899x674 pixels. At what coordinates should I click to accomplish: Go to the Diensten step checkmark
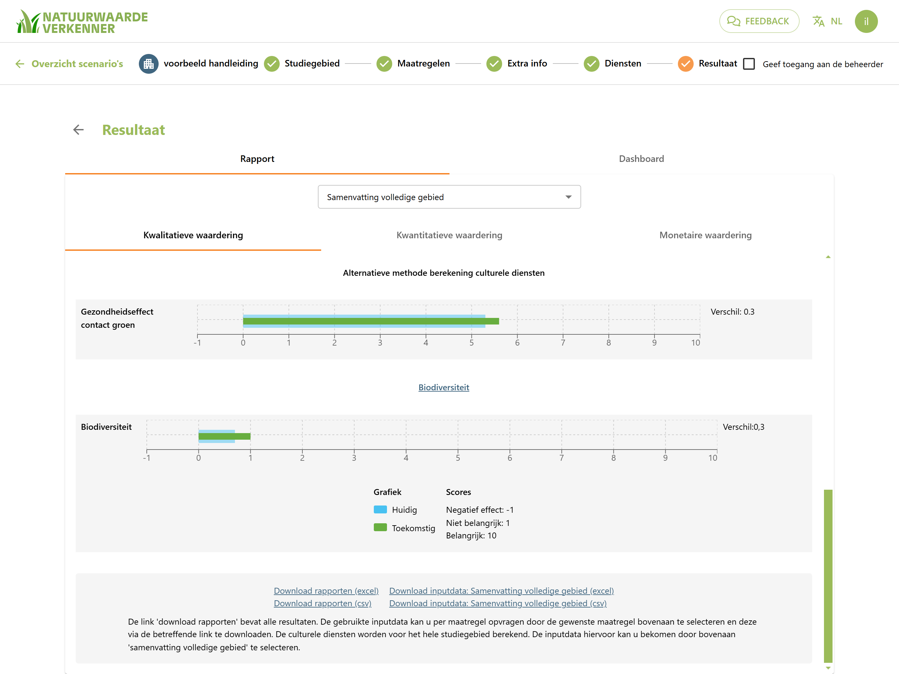click(x=591, y=64)
